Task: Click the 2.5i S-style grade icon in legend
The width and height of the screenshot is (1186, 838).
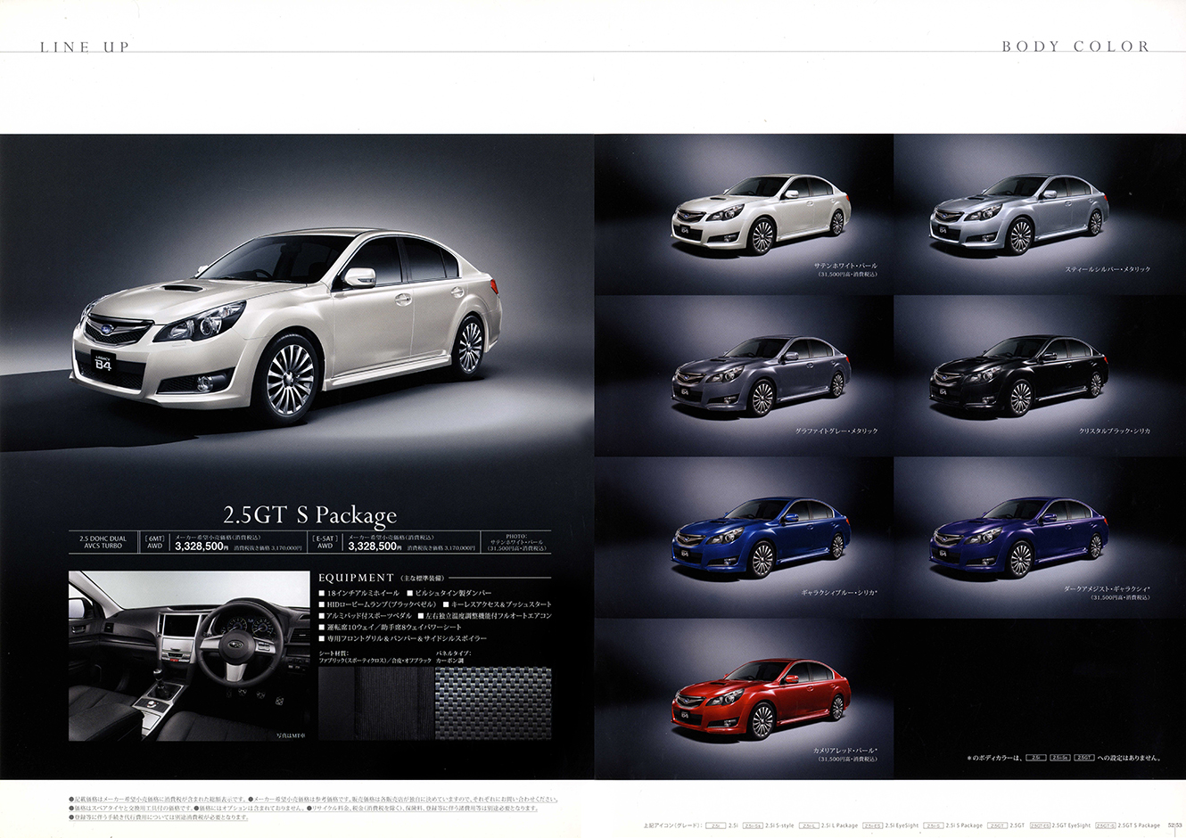Action: [752, 826]
